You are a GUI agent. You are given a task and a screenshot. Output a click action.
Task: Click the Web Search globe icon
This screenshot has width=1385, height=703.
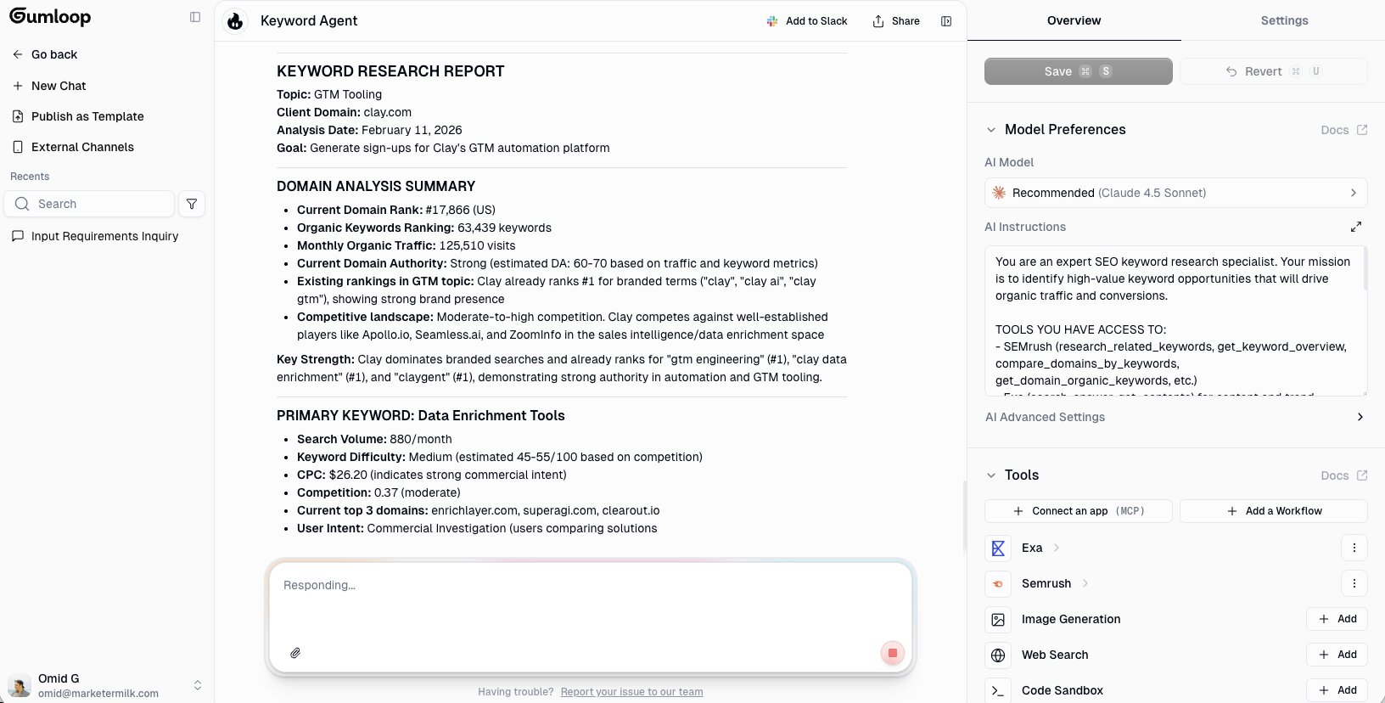tap(998, 655)
